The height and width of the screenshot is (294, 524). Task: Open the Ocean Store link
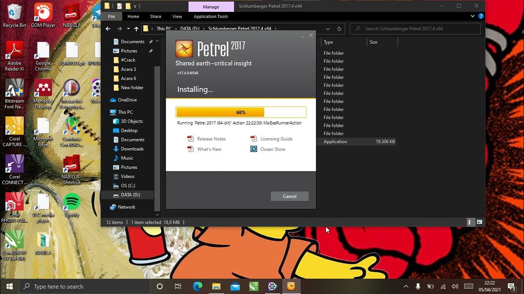coord(268,149)
